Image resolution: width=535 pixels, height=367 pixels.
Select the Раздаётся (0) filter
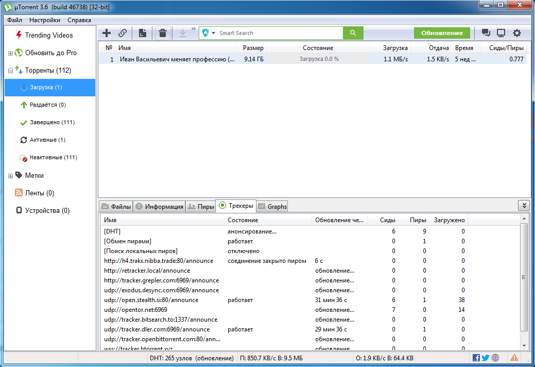click(x=48, y=105)
